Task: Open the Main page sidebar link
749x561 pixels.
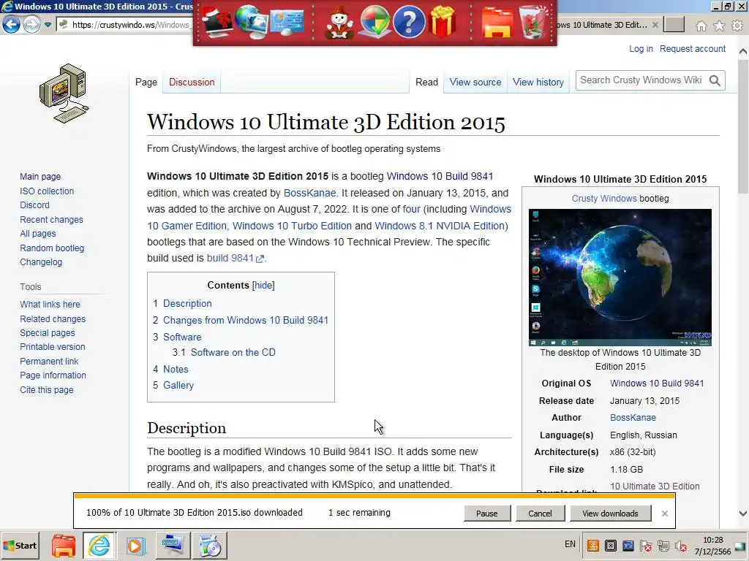Action: (40, 177)
